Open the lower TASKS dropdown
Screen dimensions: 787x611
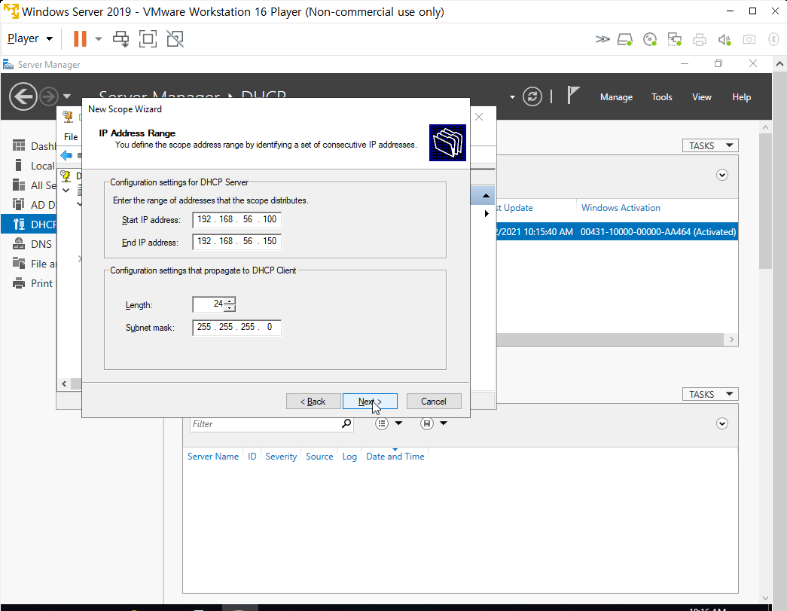pos(709,394)
